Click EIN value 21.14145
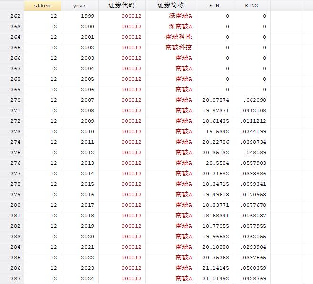The image size is (313, 284). 216,268
